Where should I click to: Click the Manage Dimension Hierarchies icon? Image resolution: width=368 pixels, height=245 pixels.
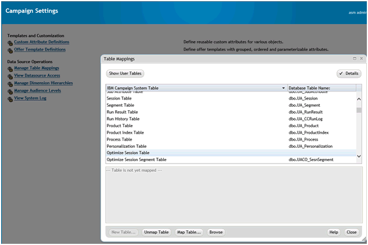[x=10, y=84]
